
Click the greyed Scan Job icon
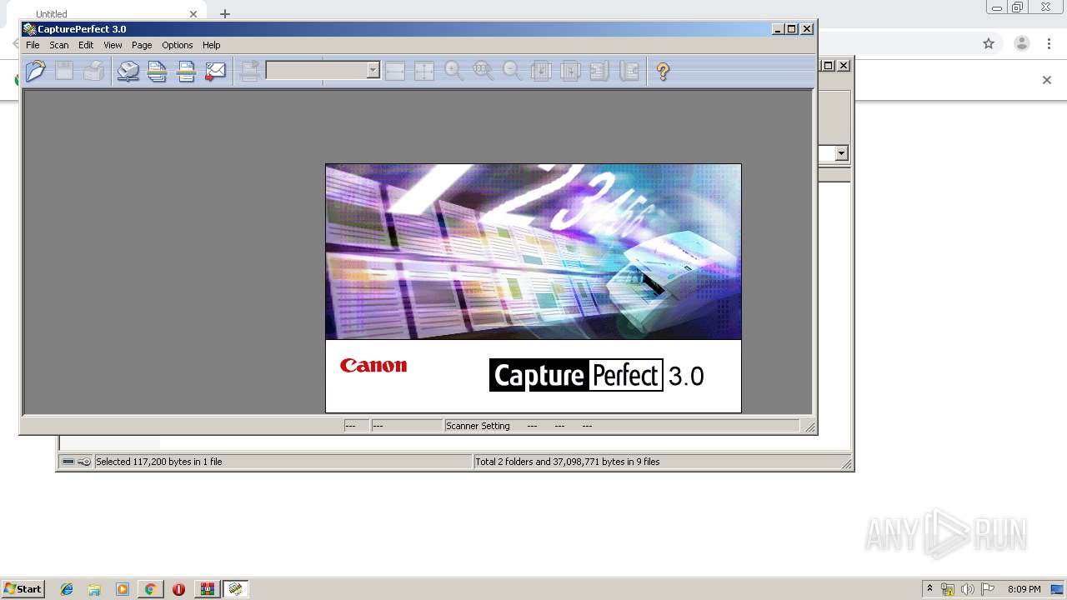point(248,72)
